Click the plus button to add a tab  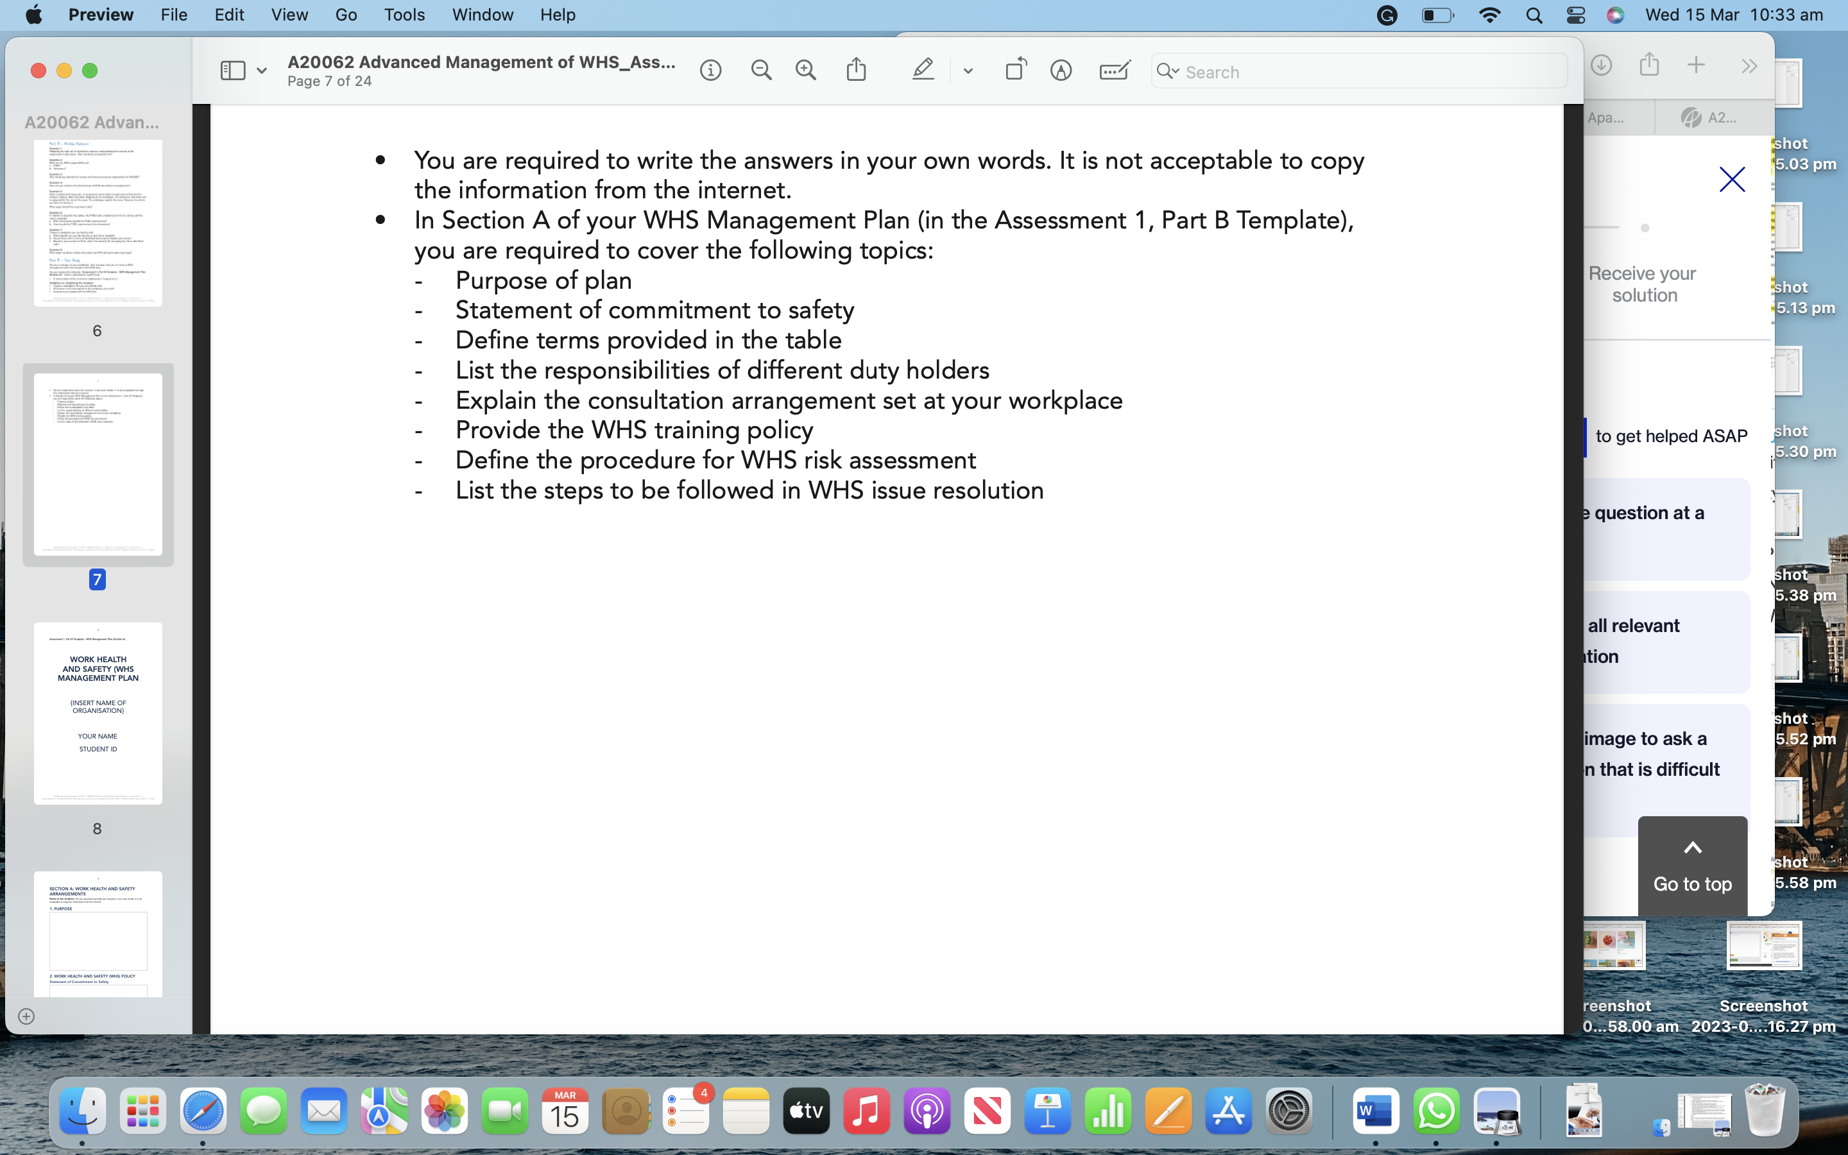click(1697, 65)
